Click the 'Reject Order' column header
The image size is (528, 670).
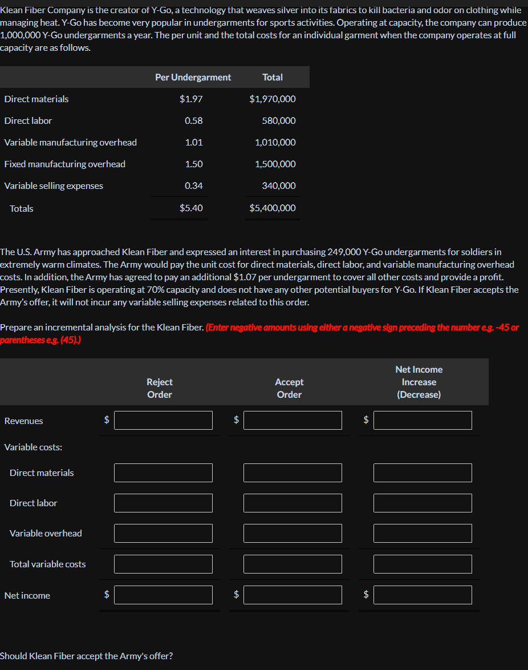click(160, 388)
